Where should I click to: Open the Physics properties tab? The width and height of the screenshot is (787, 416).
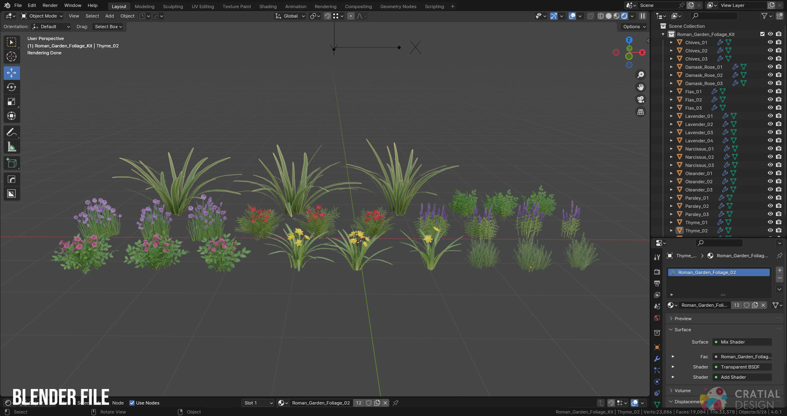point(657,382)
